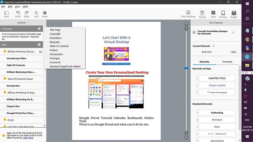The height and width of the screenshot is (142, 253).
Task: Open File Explorer from taskbar
Action: coord(247,65)
